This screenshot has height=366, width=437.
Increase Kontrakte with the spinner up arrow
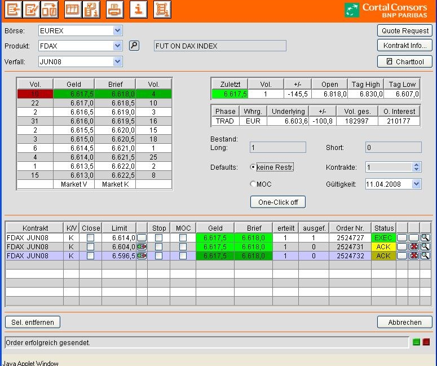(x=416, y=165)
